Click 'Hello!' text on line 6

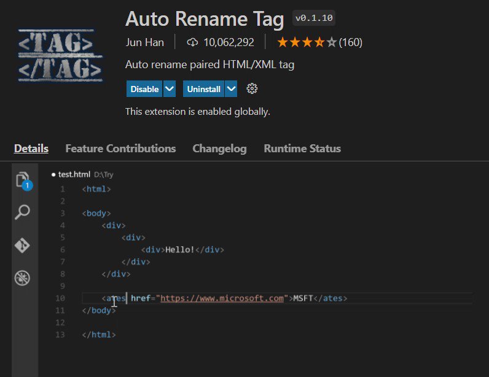point(180,250)
